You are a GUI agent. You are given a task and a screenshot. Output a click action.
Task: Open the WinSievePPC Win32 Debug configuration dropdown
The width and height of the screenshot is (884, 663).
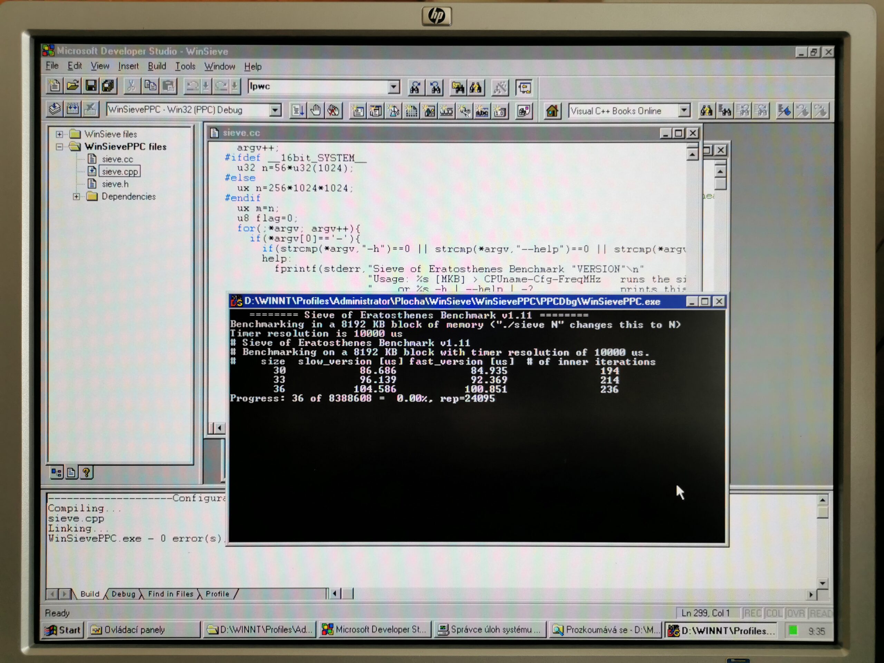(x=275, y=110)
